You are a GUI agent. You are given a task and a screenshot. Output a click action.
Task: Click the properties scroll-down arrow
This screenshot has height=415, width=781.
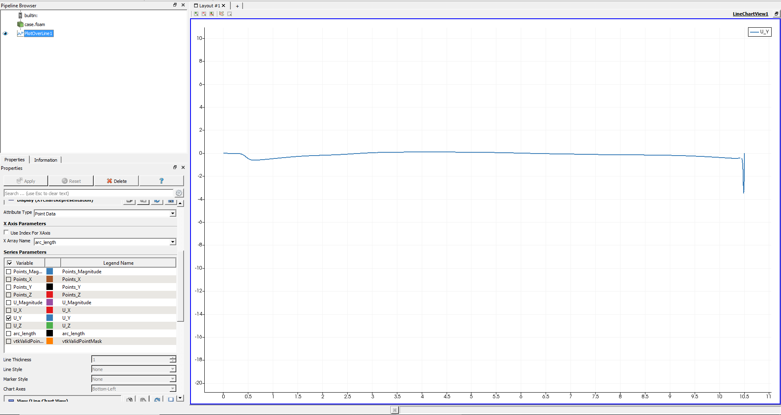pyautogui.click(x=180, y=398)
